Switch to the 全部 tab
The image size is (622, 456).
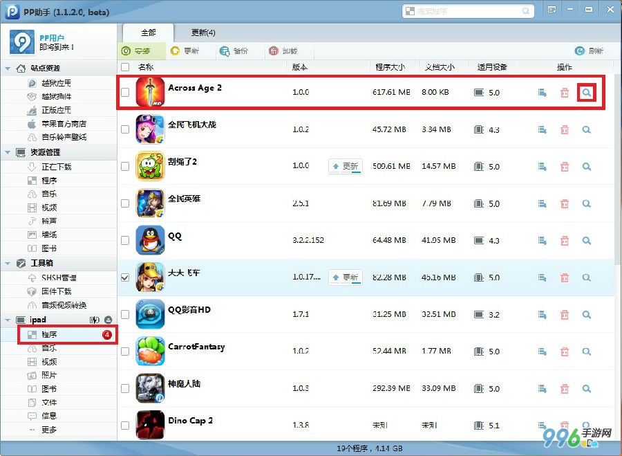click(148, 33)
